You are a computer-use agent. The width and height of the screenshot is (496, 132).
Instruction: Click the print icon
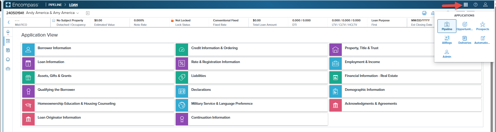tap(424, 13)
